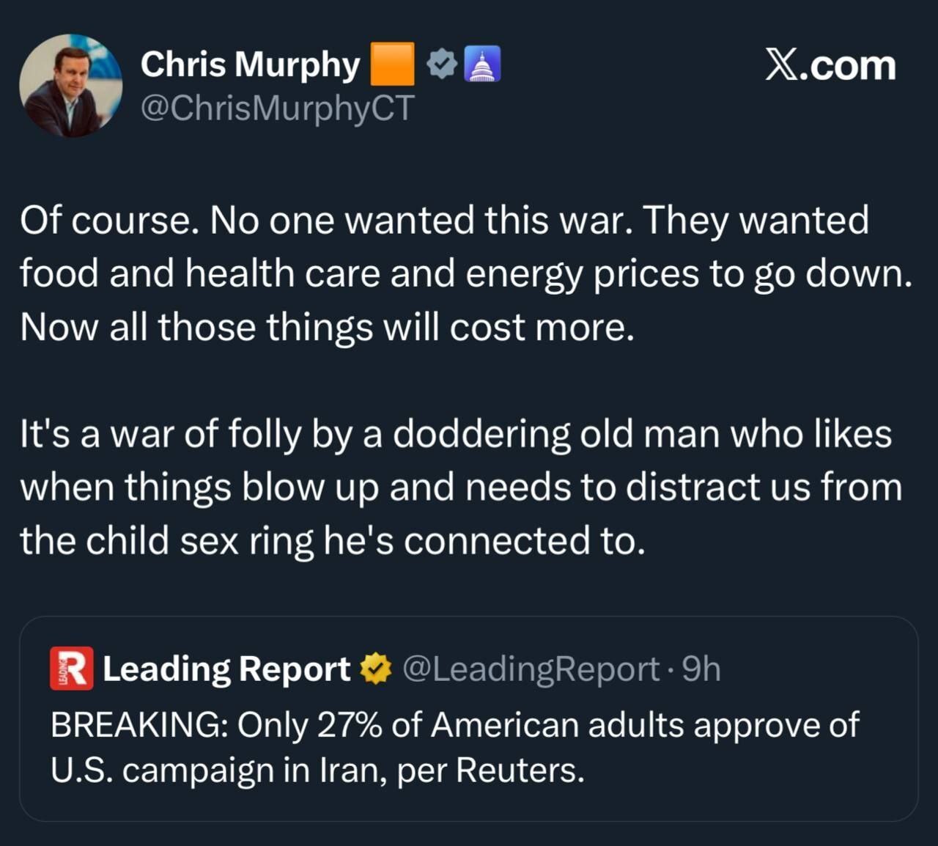Click the blue verified checkmark badge
The width and height of the screenshot is (938, 846).
[x=442, y=65]
